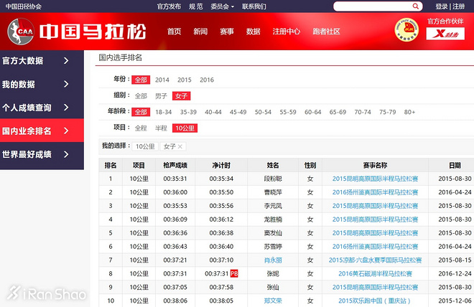
Task: Open 官方发布 in top bar
Action: 169,6
